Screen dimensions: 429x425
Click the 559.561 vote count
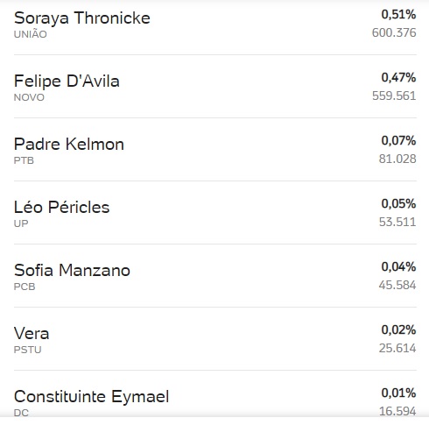click(394, 96)
